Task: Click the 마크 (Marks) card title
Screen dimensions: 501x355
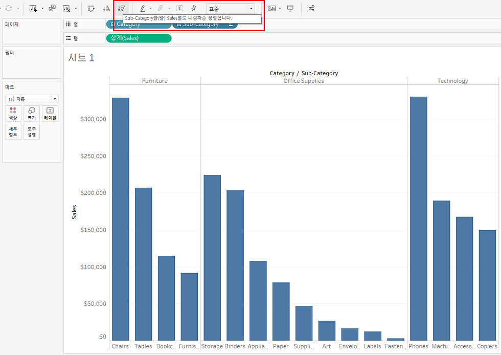Action: click(x=10, y=87)
